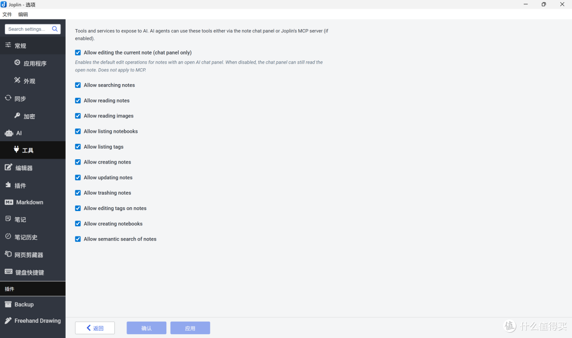Uncheck Allow reading images
Viewport: 572px width, 338px height.
(78, 116)
